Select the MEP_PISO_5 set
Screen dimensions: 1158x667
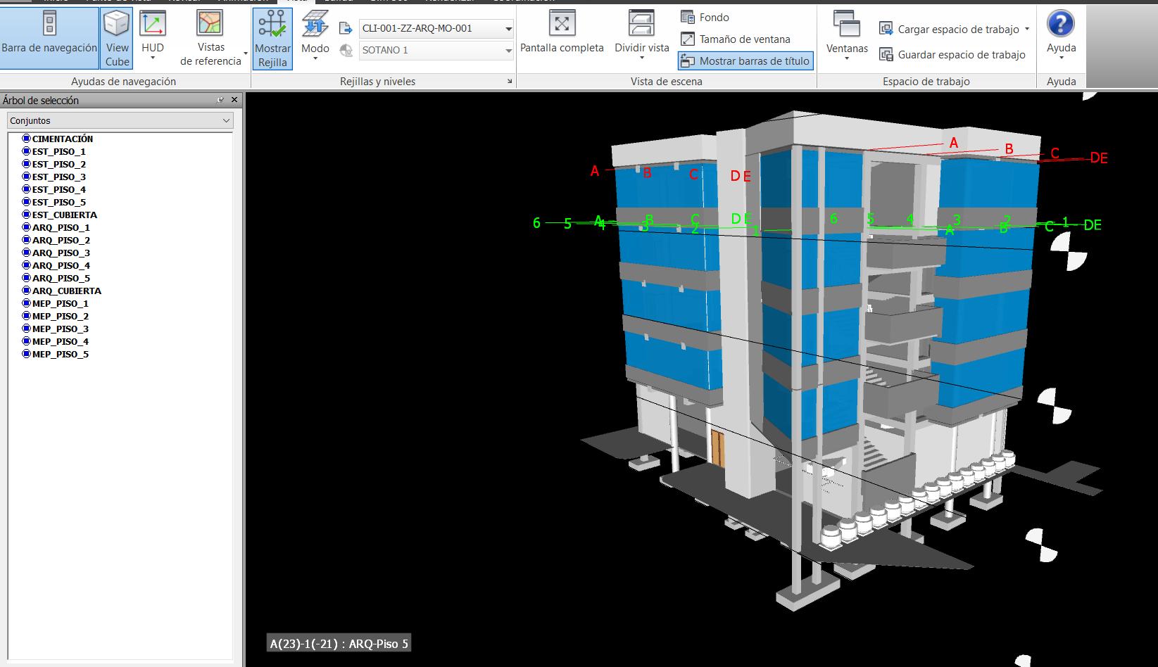tap(56, 355)
